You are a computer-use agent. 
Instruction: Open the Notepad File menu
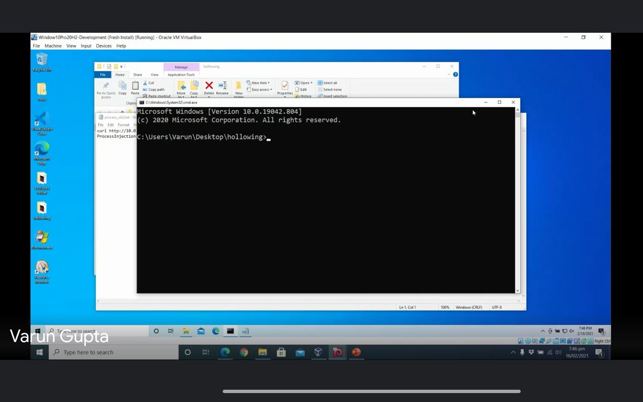tap(101, 125)
